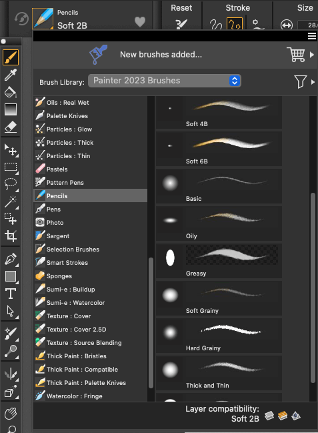Select the Magic Wand tool
318x433 pixels.
point(11,201)
